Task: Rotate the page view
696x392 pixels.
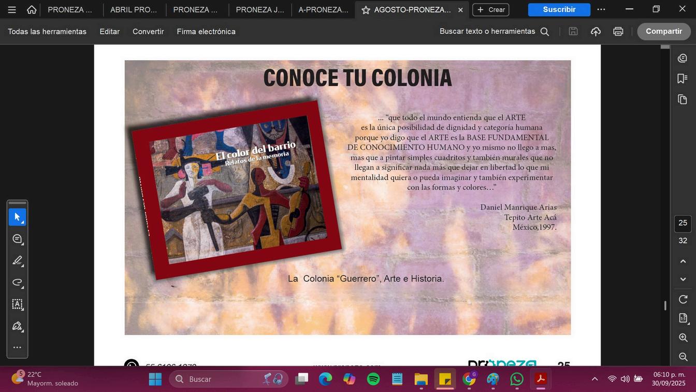Action: 683,300
